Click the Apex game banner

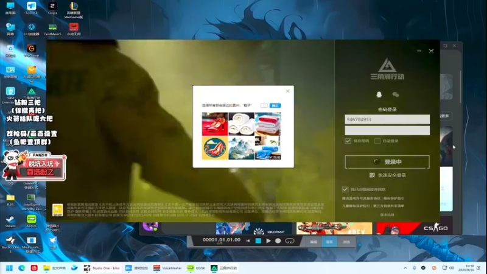coord(334,228)
